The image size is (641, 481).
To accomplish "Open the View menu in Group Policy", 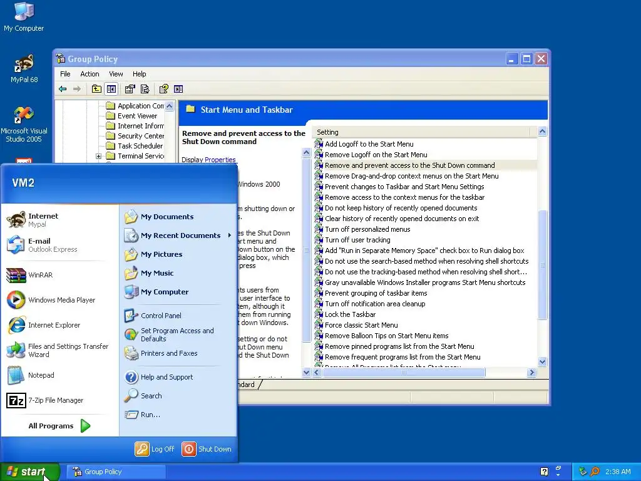I will (x=116, y=74).
